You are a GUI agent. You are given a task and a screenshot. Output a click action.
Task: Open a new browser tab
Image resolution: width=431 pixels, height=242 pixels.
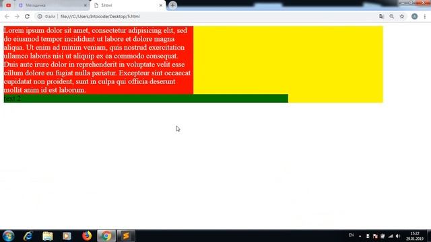pos(172,5)
